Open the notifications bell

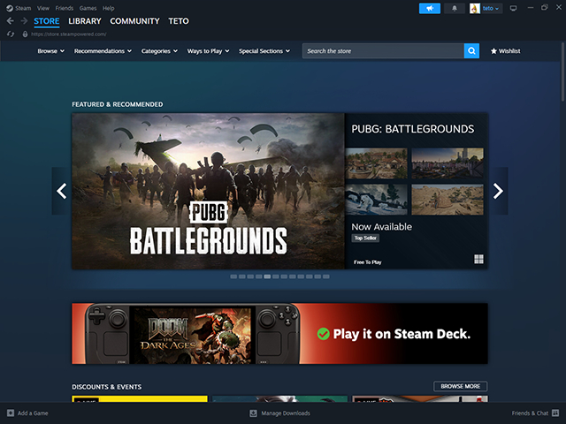[455, 8]
